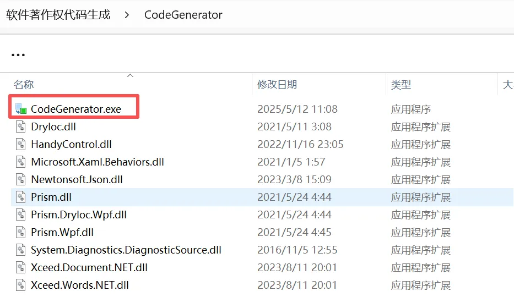Select the Prism.Dryloc.Wpf.dll file name

point(79,215)
